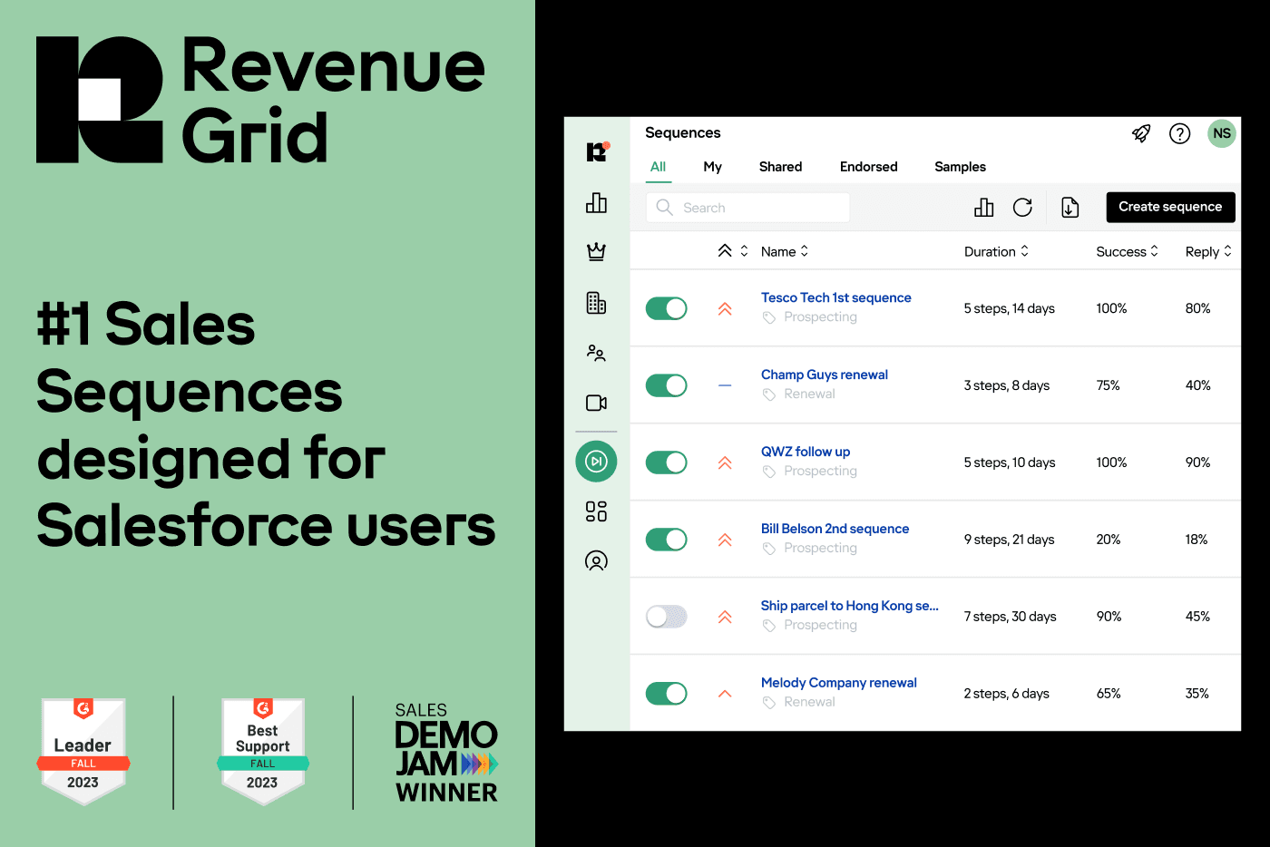1270x847 pixels.
Task: Open Tesco Tech 1st sequence link
Action: [836, 297]
